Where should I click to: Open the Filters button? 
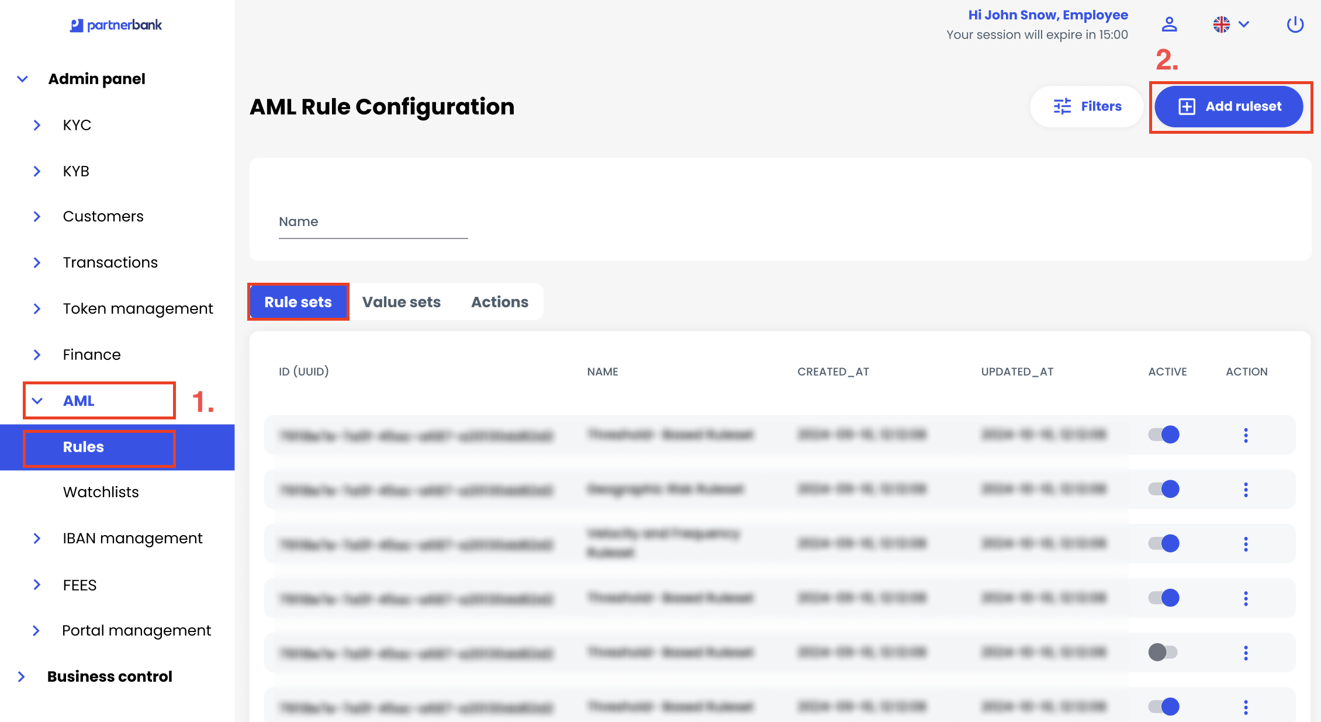tap(1087, 106)
